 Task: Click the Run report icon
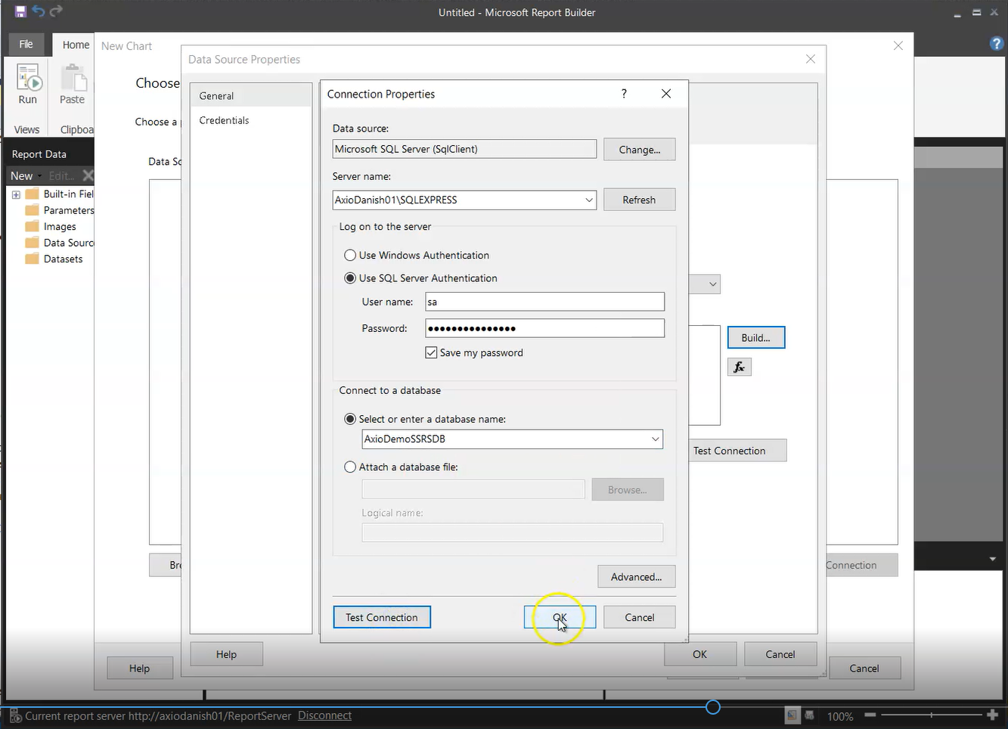click(x=28, y=84)
